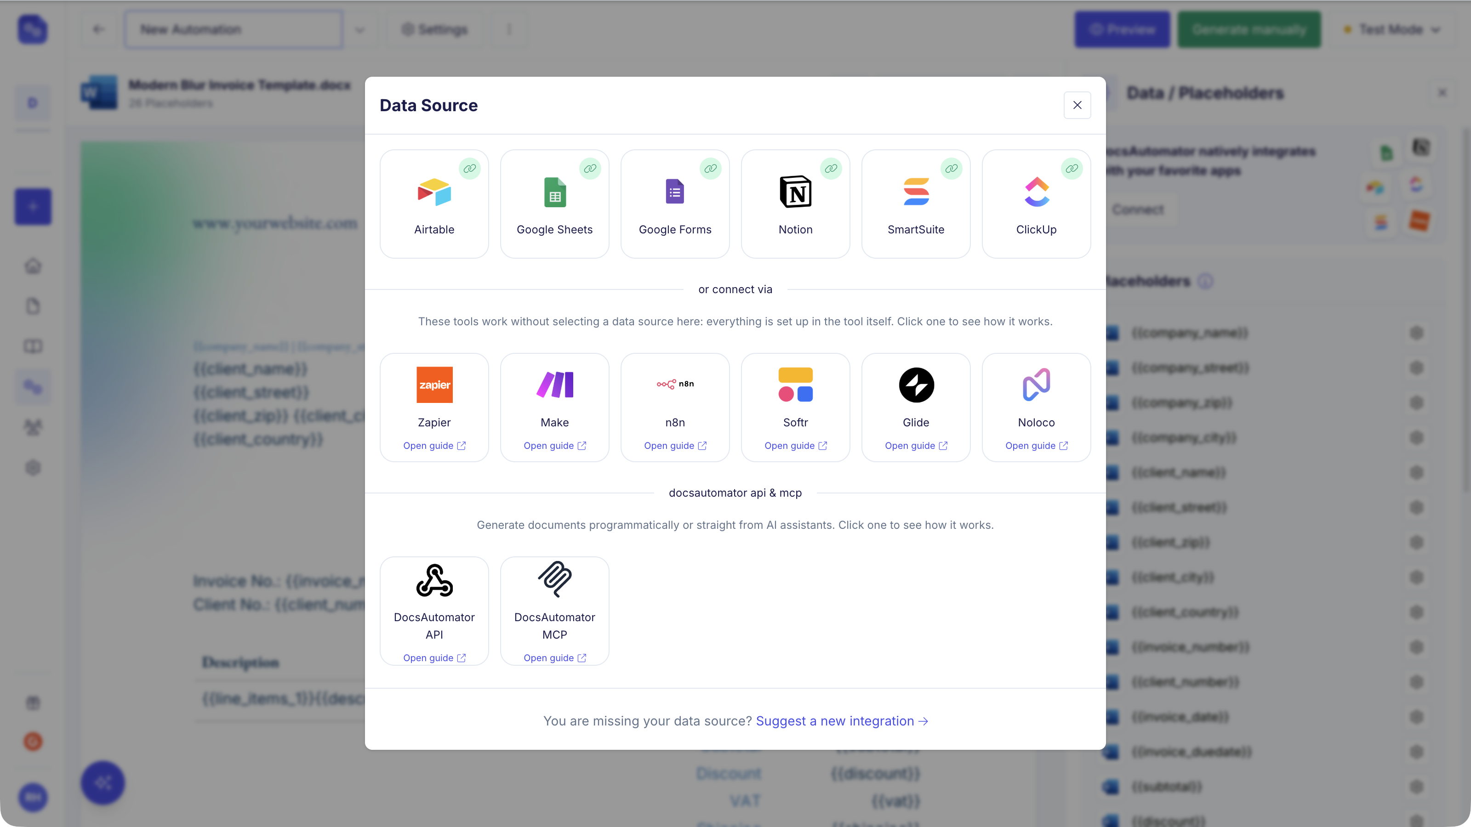The image size is (1471, 827).
Task: Click the settings dot next to {{company_zip}}
Action: (x=1416, y=403)
